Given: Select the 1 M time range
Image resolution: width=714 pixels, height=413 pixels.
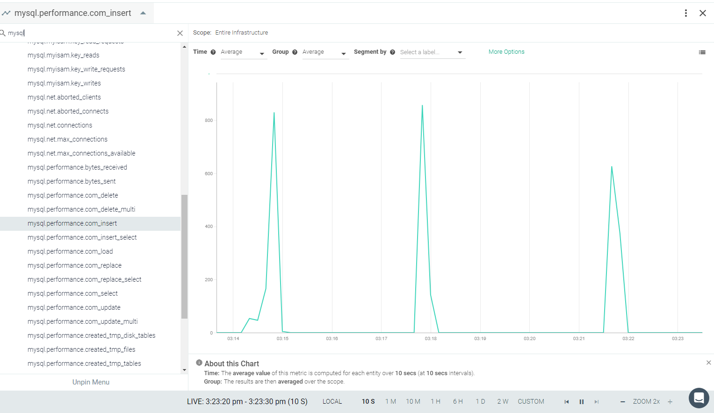Looking at the screenshot, I should 391,402.
